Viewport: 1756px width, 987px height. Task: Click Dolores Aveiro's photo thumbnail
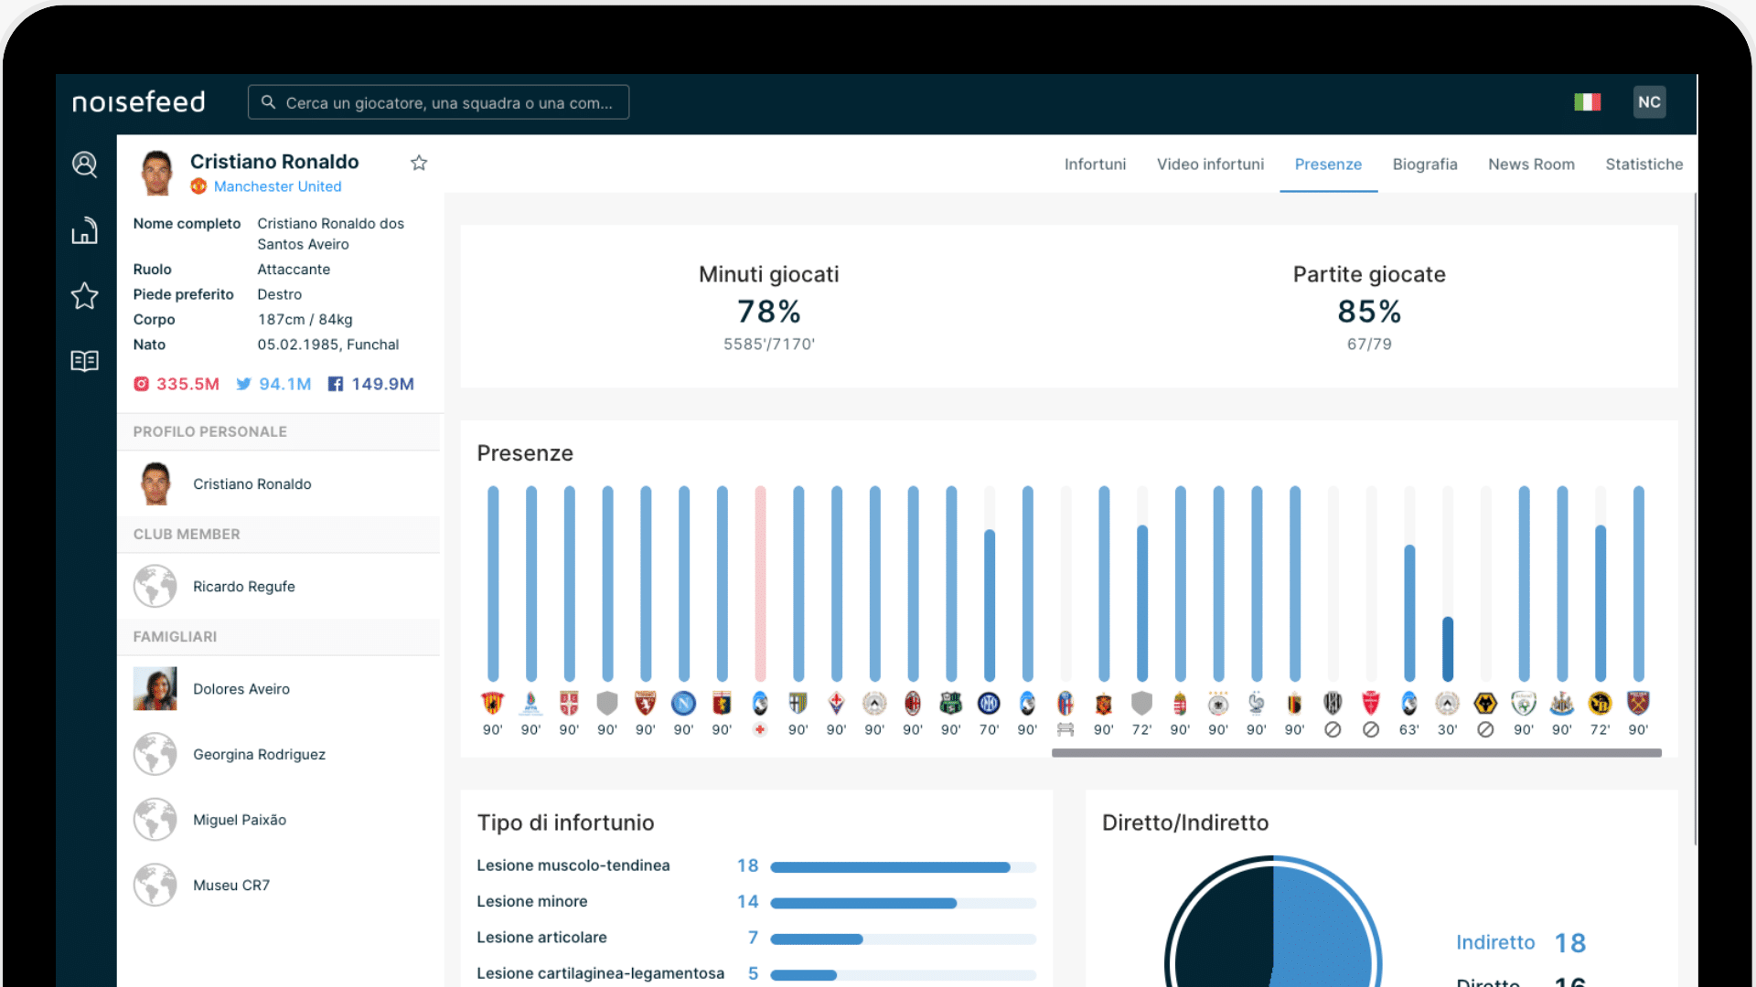click(x=155, y=689)
